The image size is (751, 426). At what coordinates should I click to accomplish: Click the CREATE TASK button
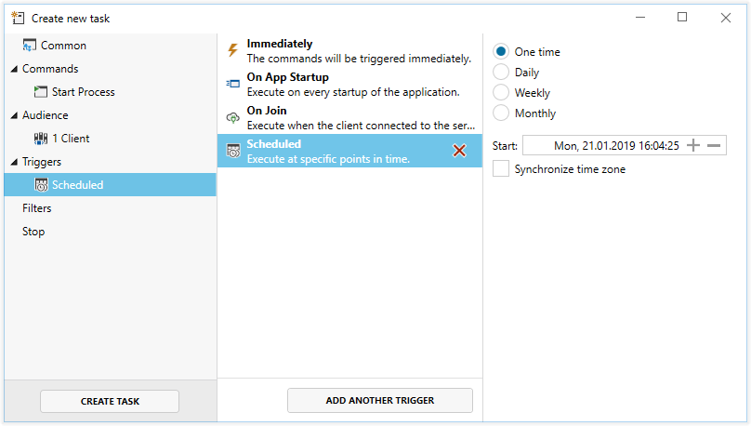[x=110, y=401]
